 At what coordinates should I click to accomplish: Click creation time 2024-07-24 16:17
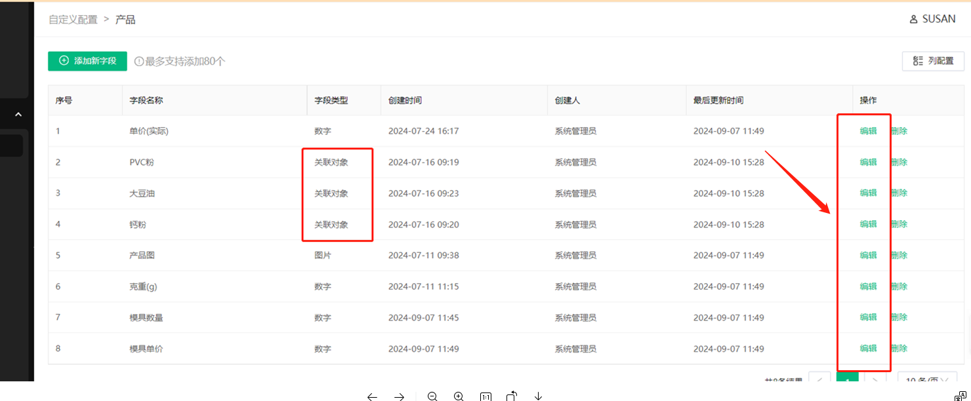[423, 131]
